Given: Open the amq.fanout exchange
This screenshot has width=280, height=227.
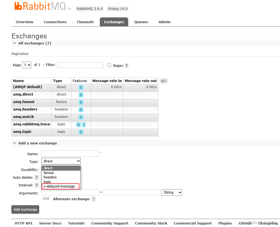Looking at the screenshot, I should click(x=24, y=102).
